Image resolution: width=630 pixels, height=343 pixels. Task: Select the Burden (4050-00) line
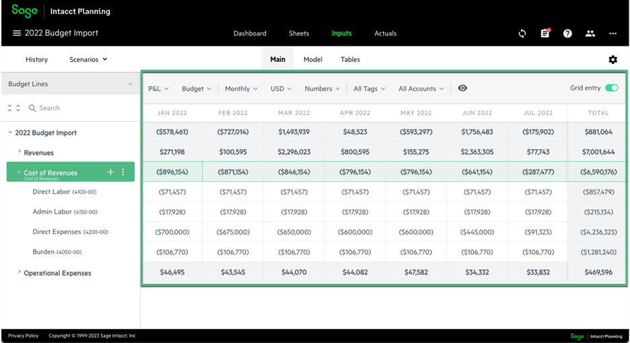pyautogui.click(x=57, y=252)
